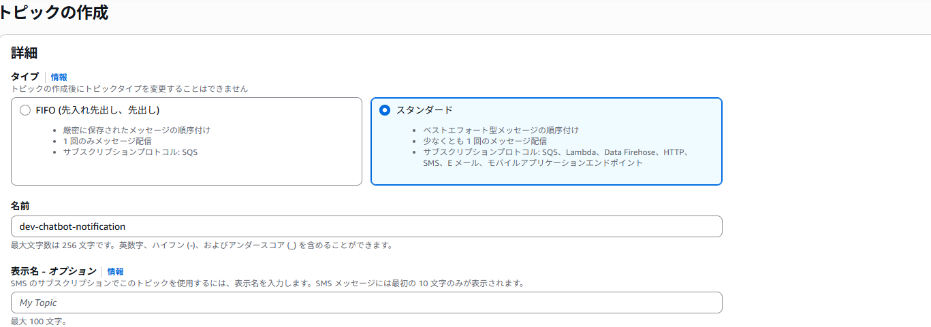Click the 最大 100 文字 hint text

(x=39, y=322)
